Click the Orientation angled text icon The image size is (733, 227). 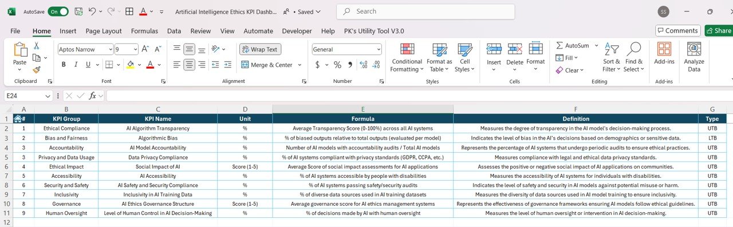pyautogui.click(x=216, y=49)
